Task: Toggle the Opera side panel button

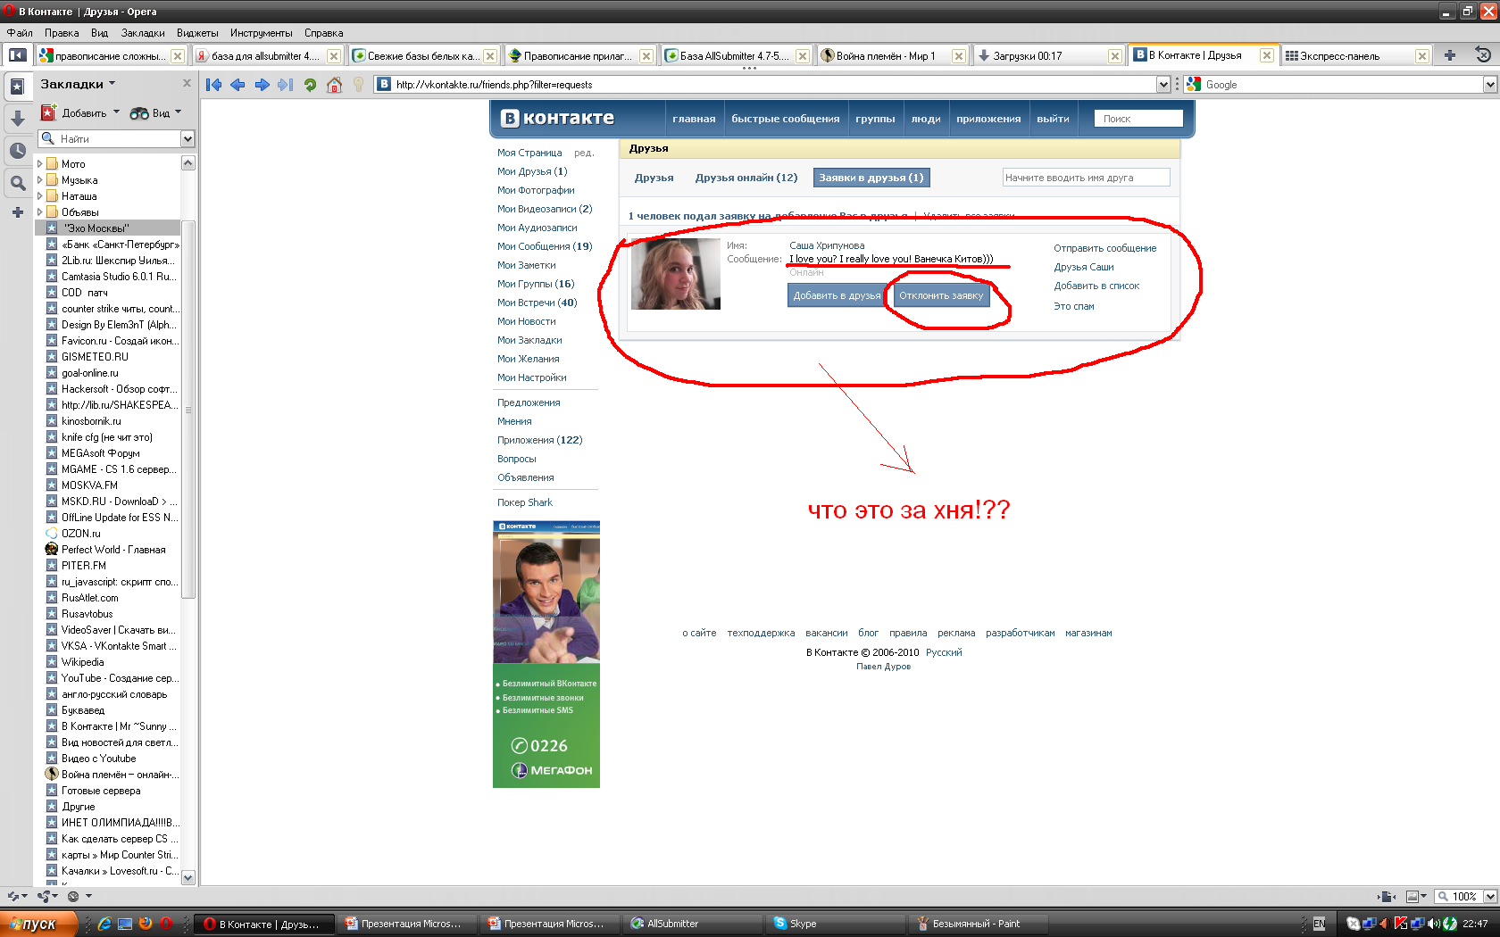Action: coord(16,55)
